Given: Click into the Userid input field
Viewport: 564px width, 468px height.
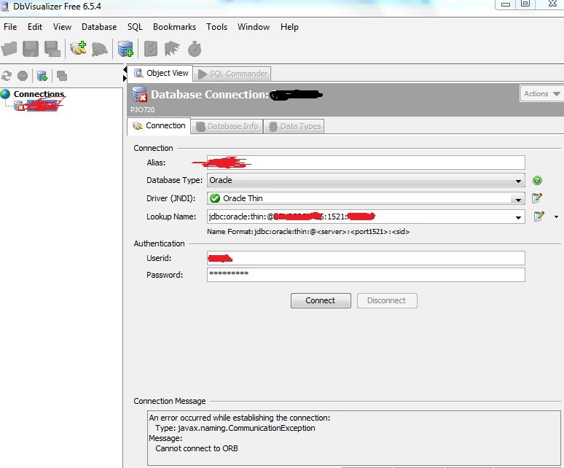Looking at the screenshot, I should pos(366,258).
